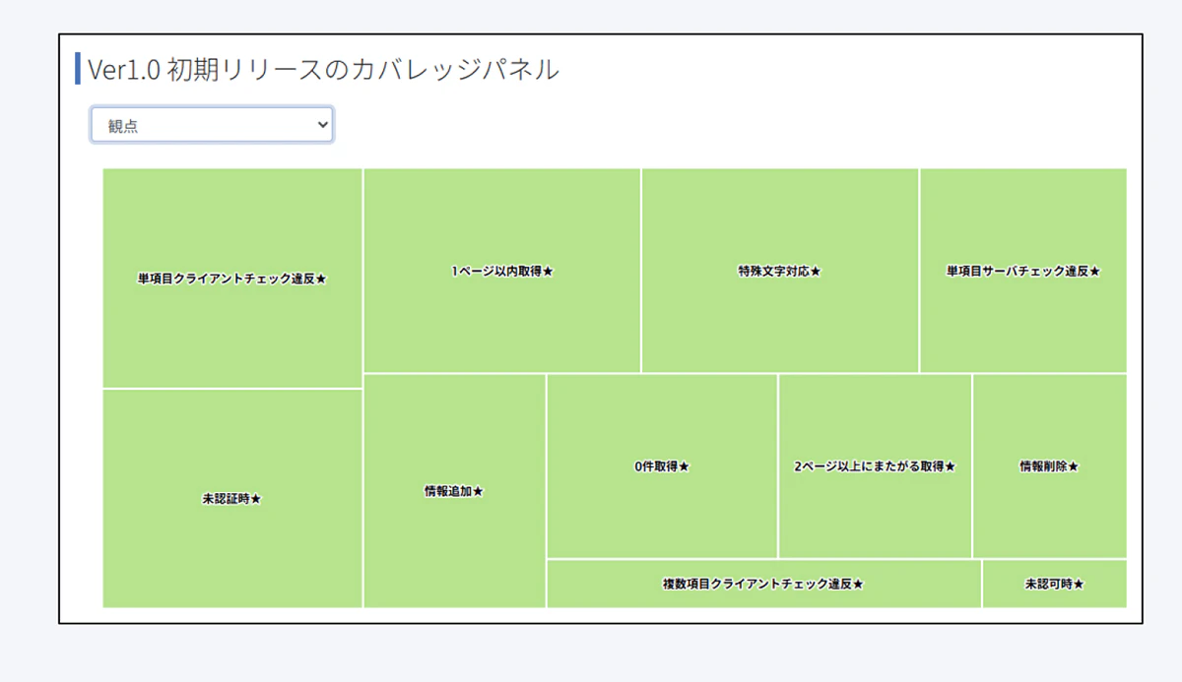Screen dimensions: 1182x682
Task: Open the 観点 dropdown selector
Action: pos(212,125)
